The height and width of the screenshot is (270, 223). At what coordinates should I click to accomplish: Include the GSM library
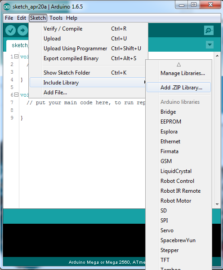tap(178, 161)
